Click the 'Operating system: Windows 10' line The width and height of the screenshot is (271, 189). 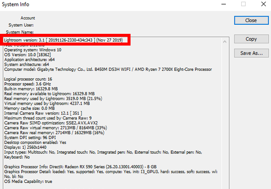[33, 50]
